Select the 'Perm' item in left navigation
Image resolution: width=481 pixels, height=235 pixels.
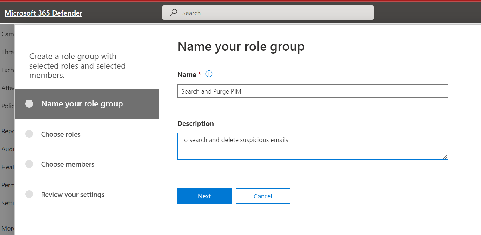tap(7, 185)
